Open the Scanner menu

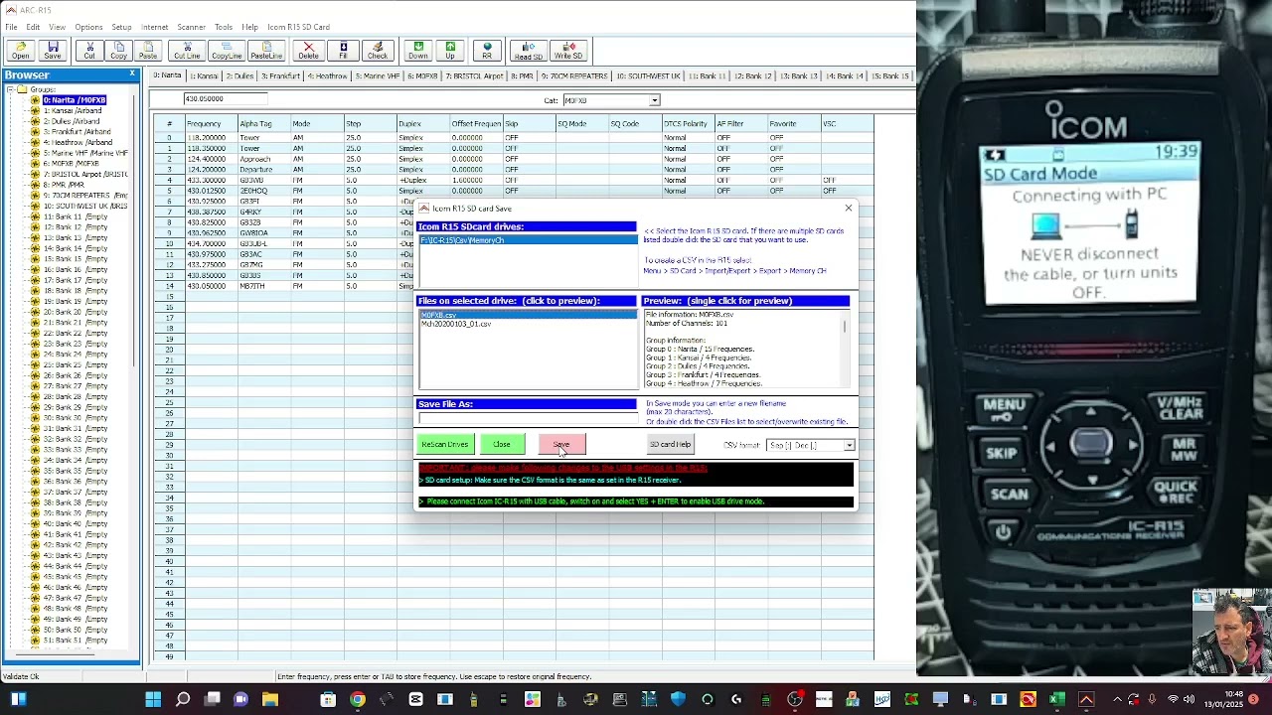pyautogui.click(x=192, y=27)
